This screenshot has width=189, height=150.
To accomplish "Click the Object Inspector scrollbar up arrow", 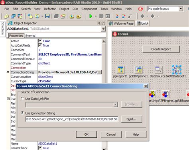I will point(104,41).
